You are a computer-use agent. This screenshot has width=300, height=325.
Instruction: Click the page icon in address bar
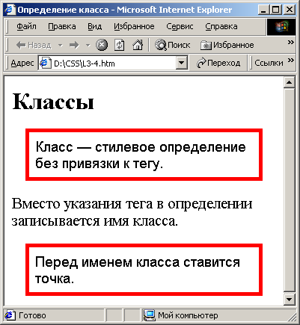click(46, 64)
